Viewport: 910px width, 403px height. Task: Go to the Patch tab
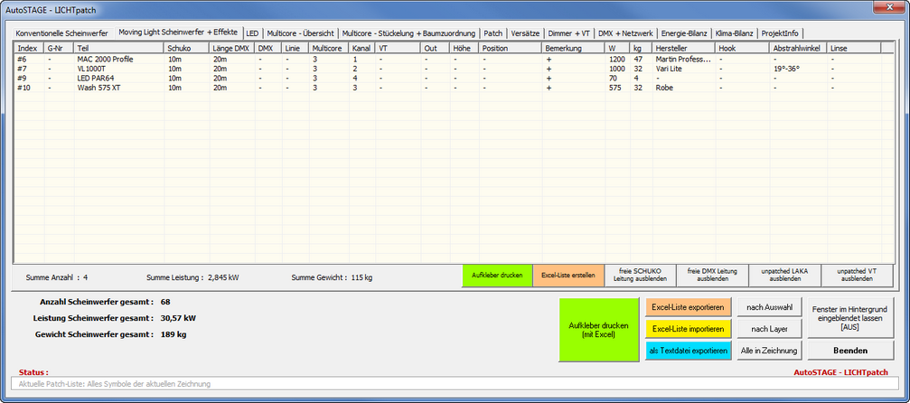coord(493,33)
